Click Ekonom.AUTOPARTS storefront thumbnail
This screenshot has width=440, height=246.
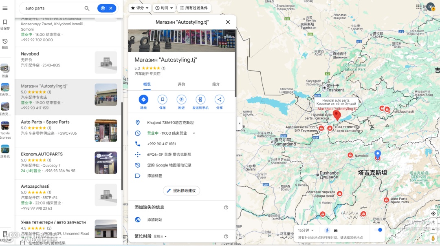[106, 163]
